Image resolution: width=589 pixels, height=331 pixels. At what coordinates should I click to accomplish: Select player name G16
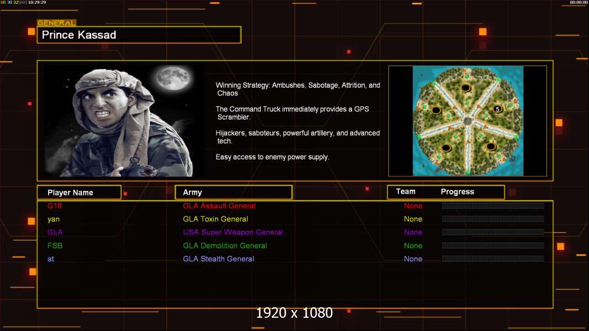(x=55, y=206)
